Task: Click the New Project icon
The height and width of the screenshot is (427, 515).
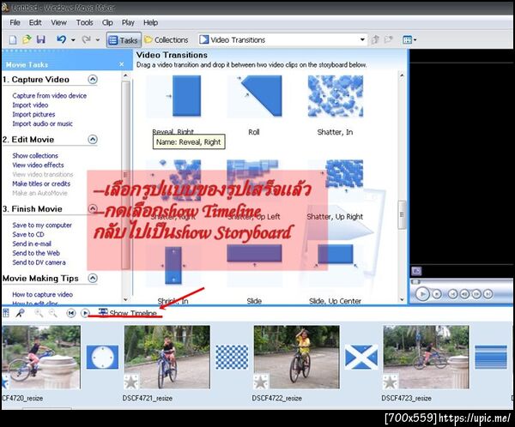Action: [13, 40]
